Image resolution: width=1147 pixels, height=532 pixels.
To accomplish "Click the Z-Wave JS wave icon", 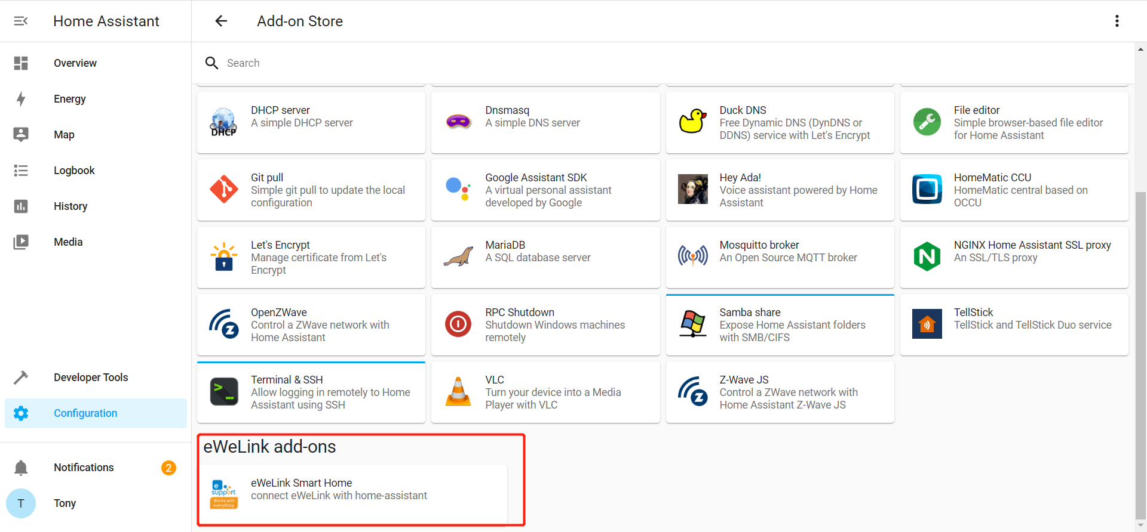I will pyautogui.click(x=693, y=391).
